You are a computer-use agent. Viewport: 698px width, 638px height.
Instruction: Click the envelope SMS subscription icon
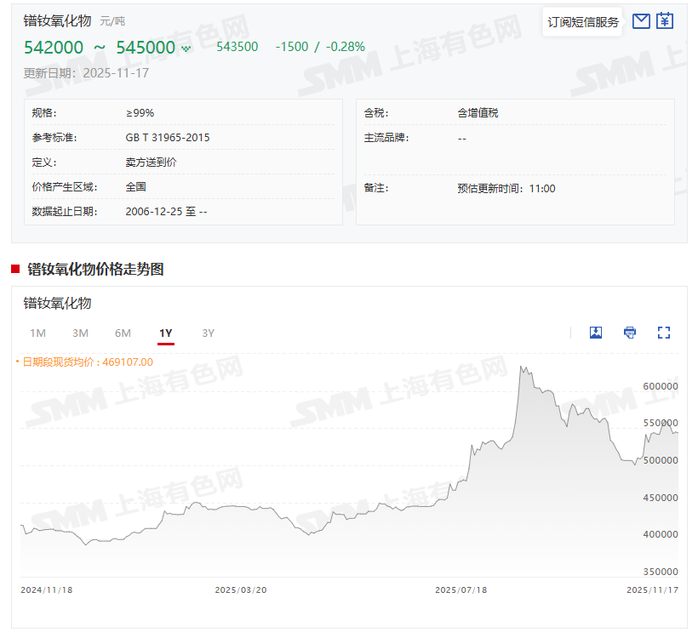tap(641, 21)
